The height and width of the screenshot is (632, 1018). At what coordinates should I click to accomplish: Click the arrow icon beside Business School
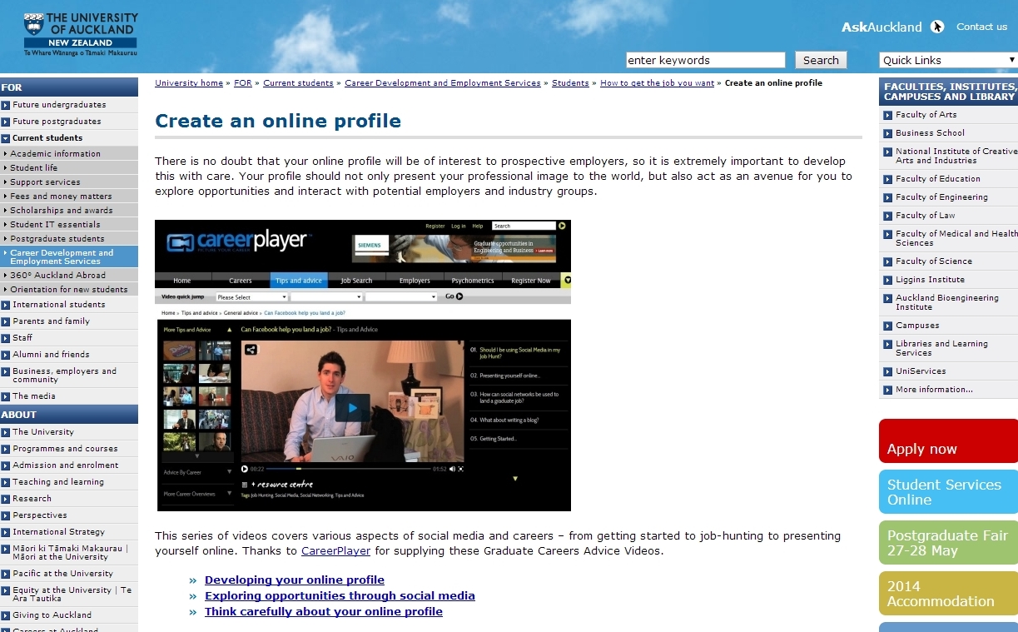(x=886, y=133)
